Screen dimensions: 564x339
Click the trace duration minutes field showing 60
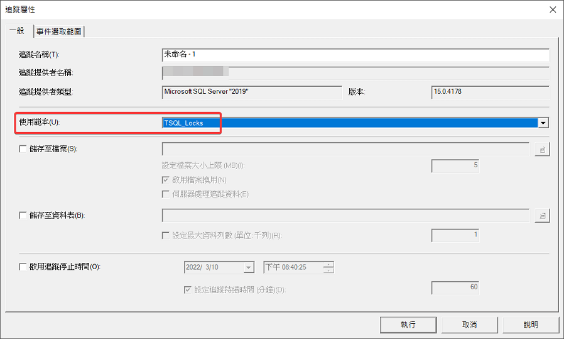coord(455,287)
